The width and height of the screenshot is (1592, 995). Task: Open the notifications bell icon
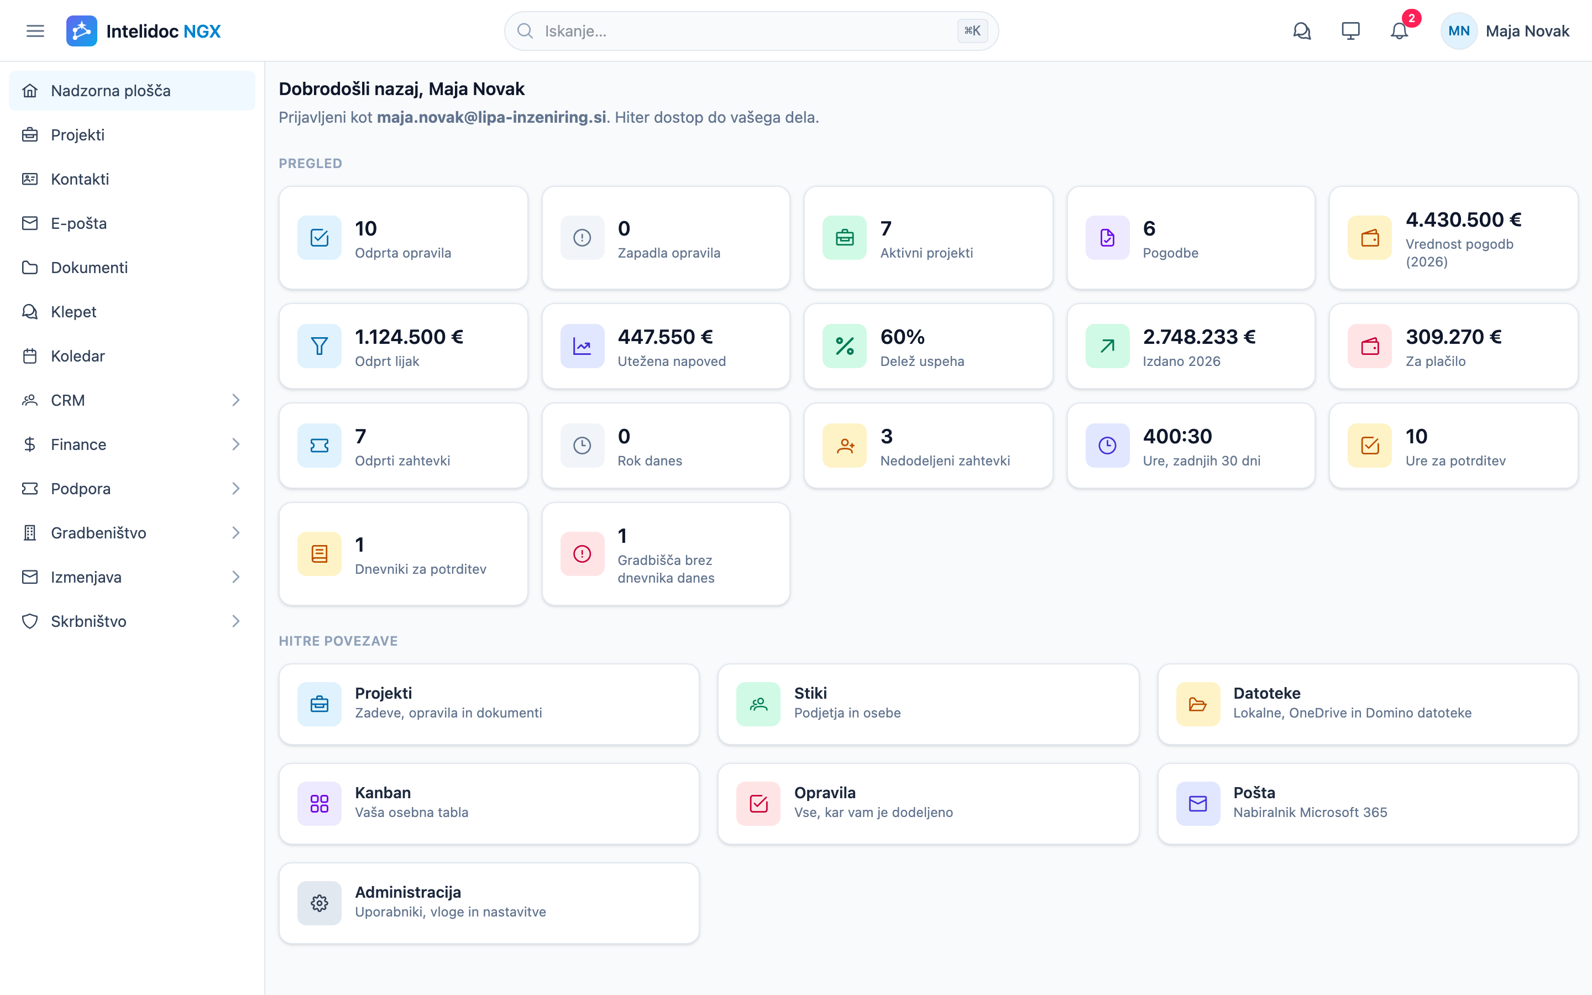1399,31
